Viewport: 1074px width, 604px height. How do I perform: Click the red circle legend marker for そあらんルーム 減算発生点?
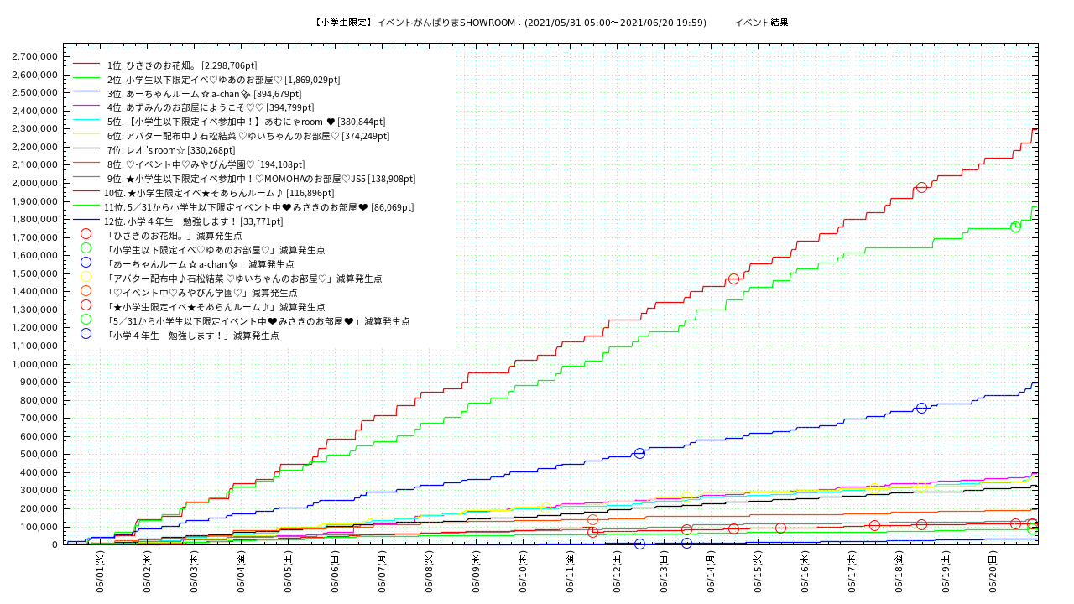click(86, 305)
